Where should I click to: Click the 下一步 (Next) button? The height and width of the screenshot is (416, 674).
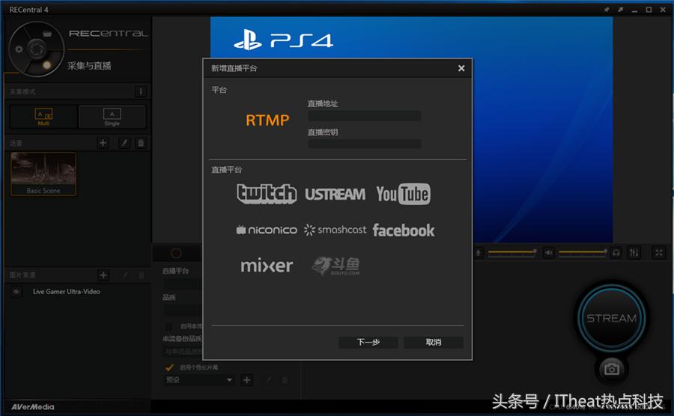pos(368,342)
